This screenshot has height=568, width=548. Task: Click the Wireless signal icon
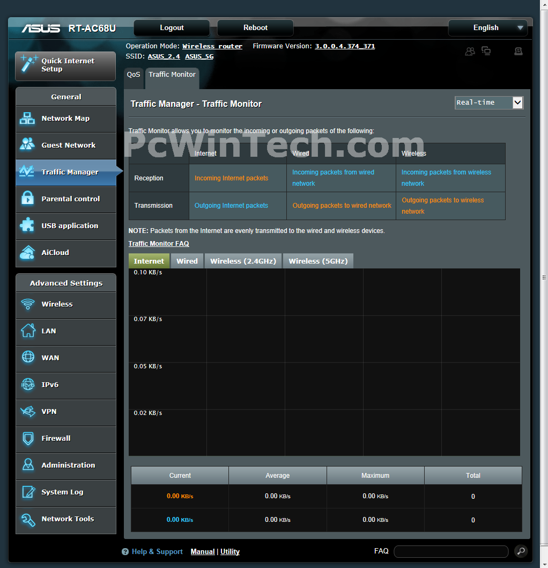[x=28, y=304]
